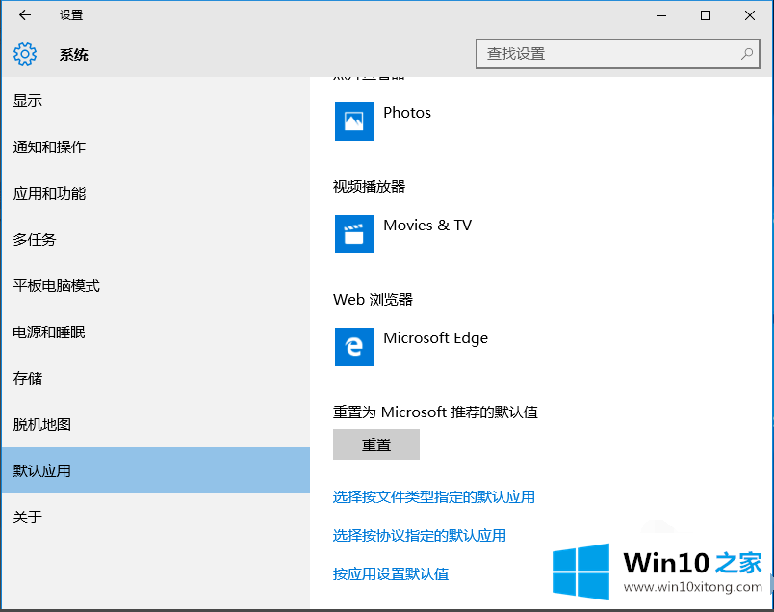Click the Settings gear icon

25,54
